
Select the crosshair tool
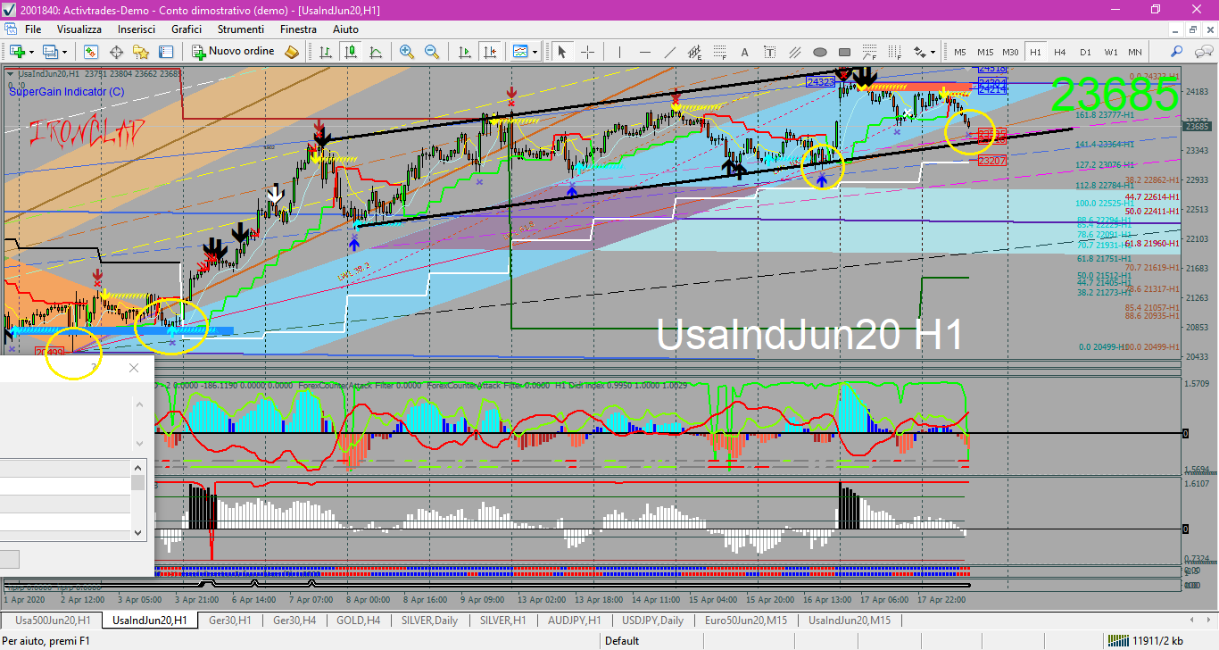coord(587,52)
